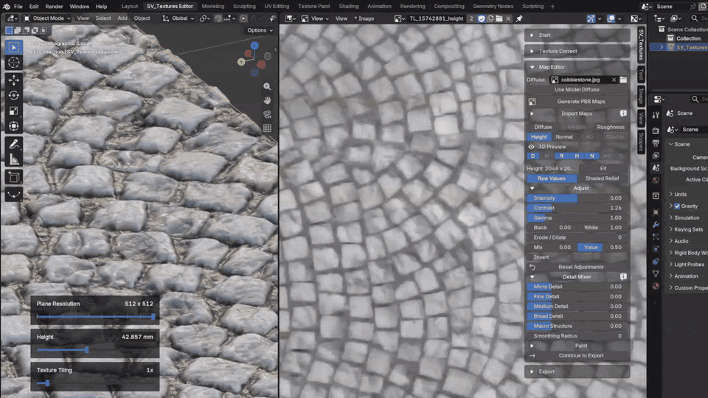Clear the cobblestone.jpg diffuse image
This screenshot has height=398, width=708.
(614, 80)
